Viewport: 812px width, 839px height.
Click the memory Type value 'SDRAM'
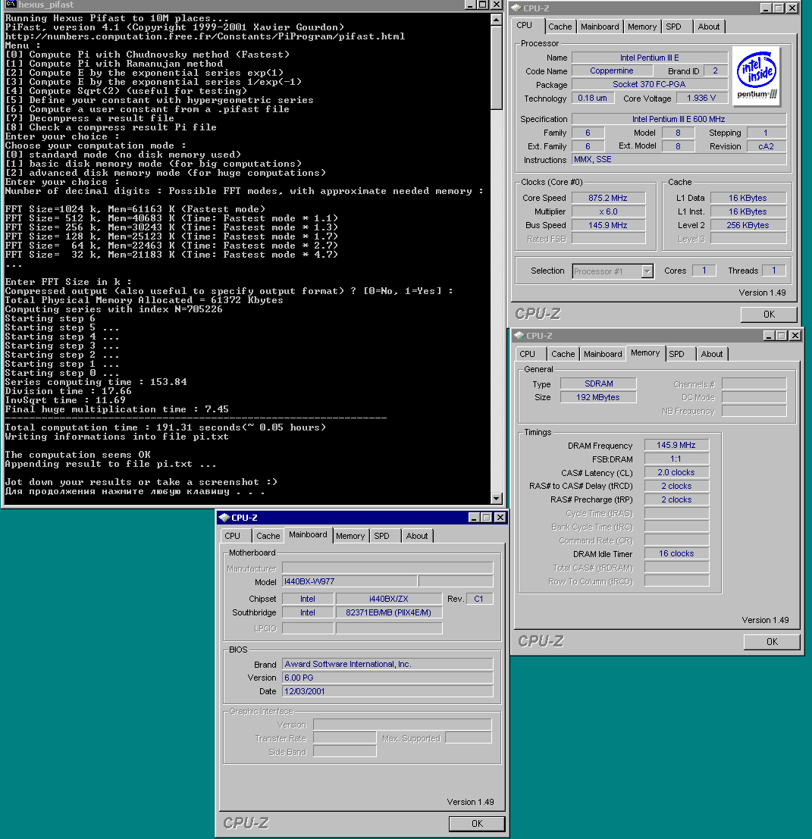click(x=598, y=383)
